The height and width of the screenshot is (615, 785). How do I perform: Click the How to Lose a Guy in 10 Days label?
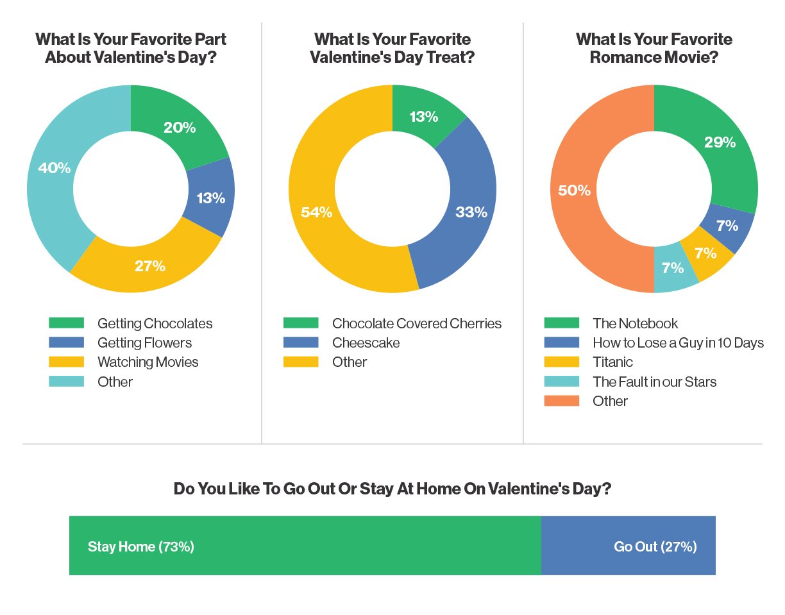click(x=678, y=342)
